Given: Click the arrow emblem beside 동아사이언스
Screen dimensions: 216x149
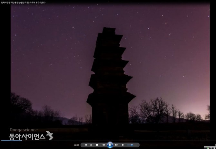Looking at the screenshot, I should [x=49, y=135].
